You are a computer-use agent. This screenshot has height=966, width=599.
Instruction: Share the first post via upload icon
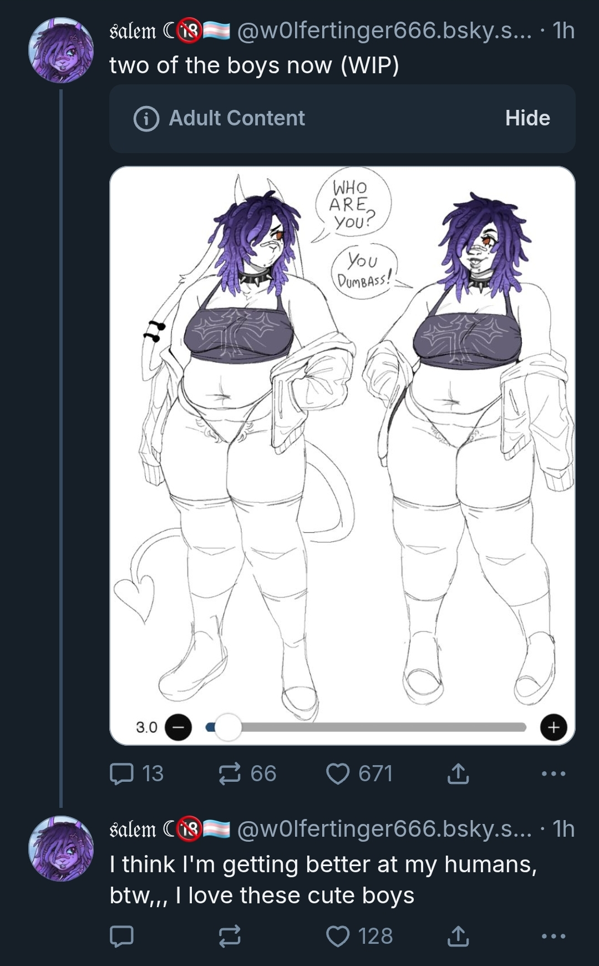pyautogui.click(x=458, y=773)
